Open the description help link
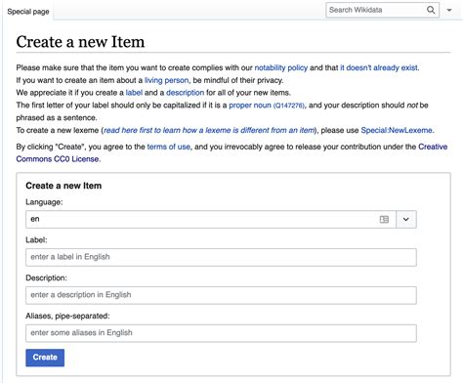 coord(185,93)
